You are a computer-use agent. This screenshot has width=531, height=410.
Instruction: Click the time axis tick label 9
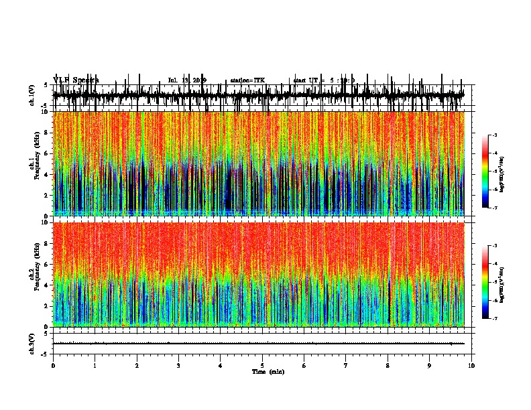coord(429,366)
